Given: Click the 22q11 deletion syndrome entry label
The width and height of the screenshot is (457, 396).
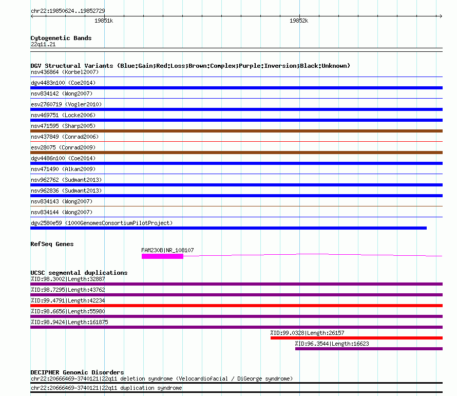Looking at the screenshot, I should [161, 379].
